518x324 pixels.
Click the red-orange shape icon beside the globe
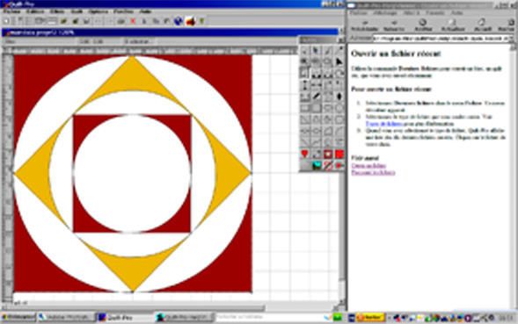point(190,21)
